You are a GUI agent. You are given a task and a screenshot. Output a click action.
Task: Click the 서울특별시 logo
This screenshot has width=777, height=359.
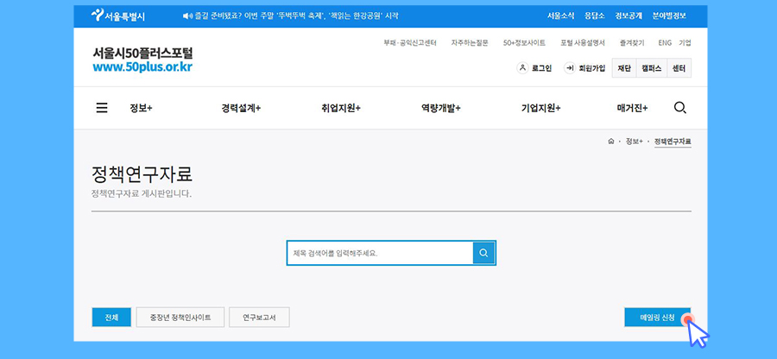pyautogui.click(x=118, y=16)
